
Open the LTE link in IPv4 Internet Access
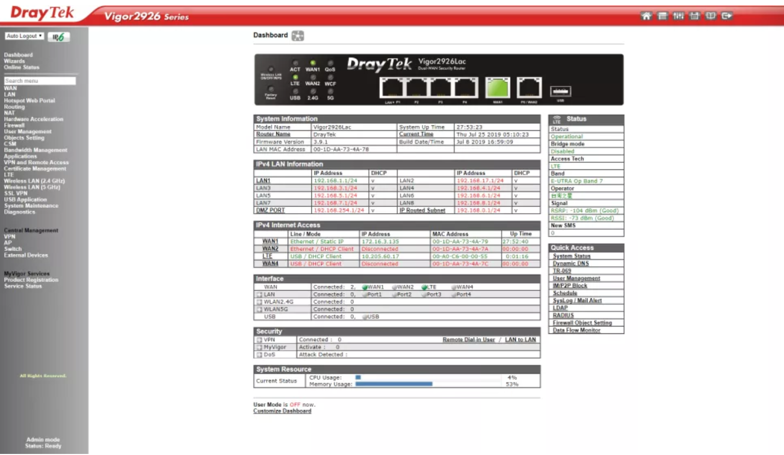click(268, 256)
